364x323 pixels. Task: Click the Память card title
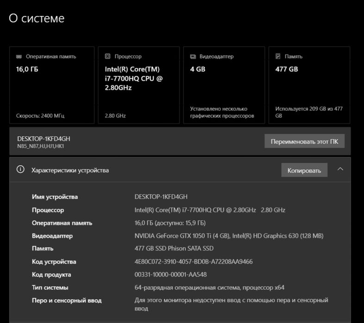[x=294, y=56]
